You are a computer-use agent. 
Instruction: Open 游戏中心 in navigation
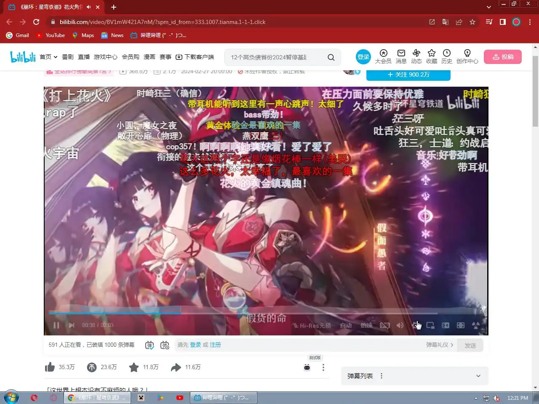click(x=105, y=57)
